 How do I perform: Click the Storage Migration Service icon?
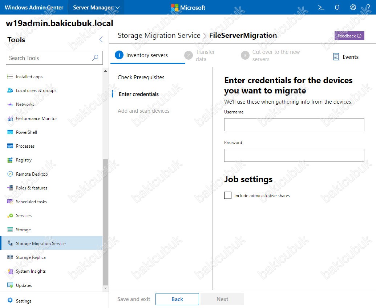pos(10,243)
